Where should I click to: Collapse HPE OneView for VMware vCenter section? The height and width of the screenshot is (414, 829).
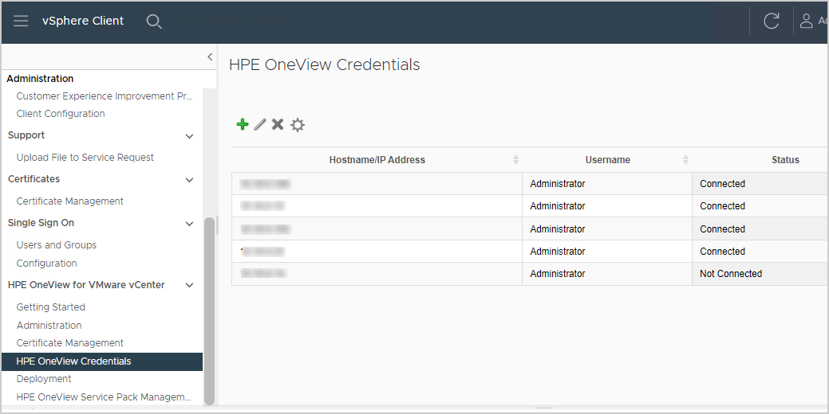[189, 285]
